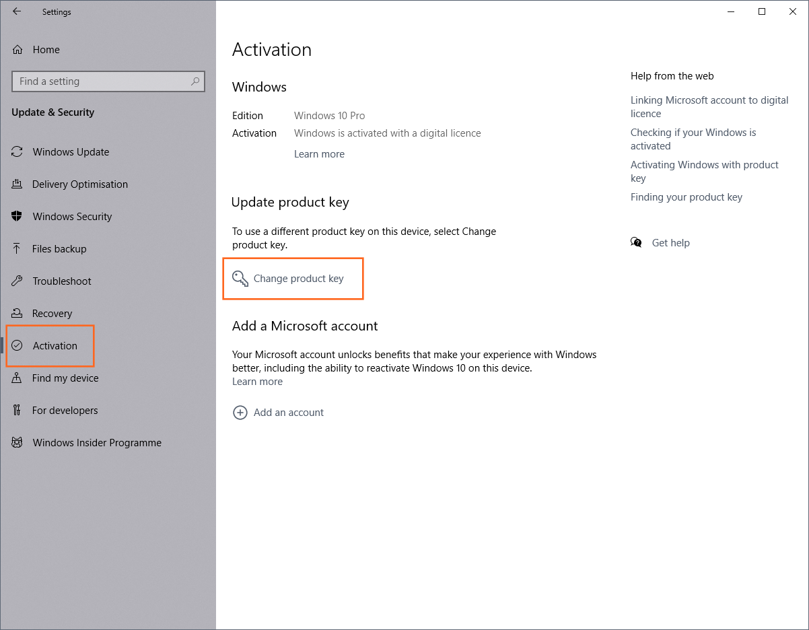The height and width of the screenshot is (630, 809).
Task: Click the Delivery Optimisation icon
Action: pos(18,184)
